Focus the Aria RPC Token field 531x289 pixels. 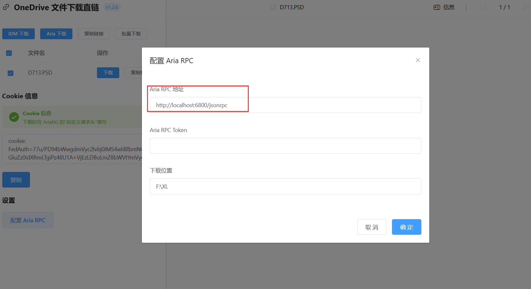285,146
